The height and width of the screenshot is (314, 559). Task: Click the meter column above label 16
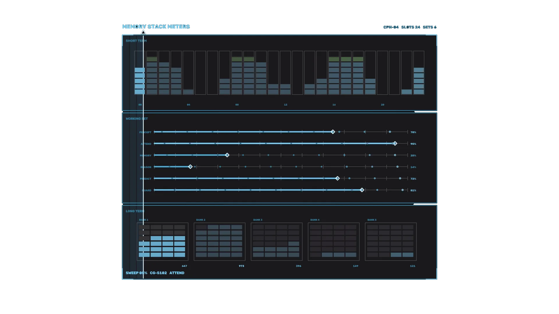(334, 73)
